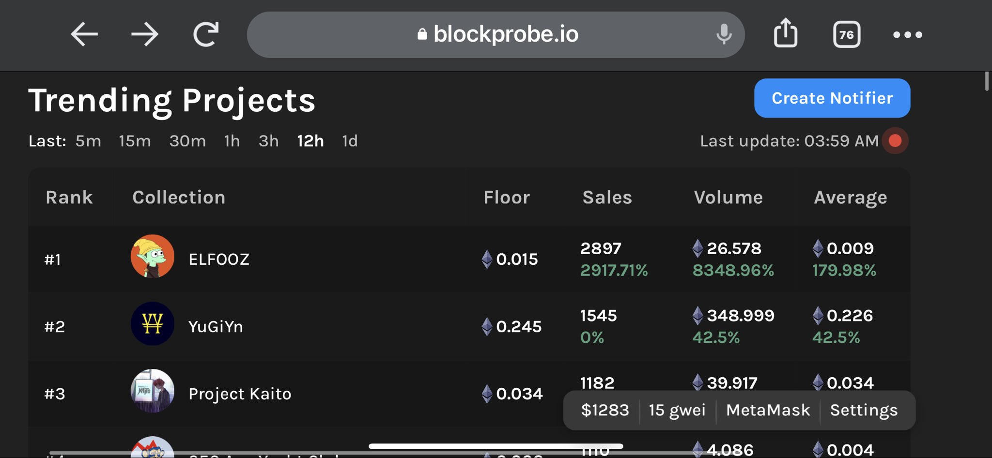Open the YuGiYn collection name
The image size is (992, 458).
click(216, 327)
